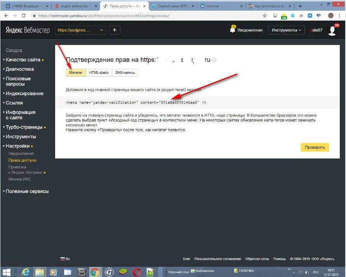This screenshot has width=346, height=277.
Task: Open site selector dropdown https://yurijpros...
Action: (80, 30)
